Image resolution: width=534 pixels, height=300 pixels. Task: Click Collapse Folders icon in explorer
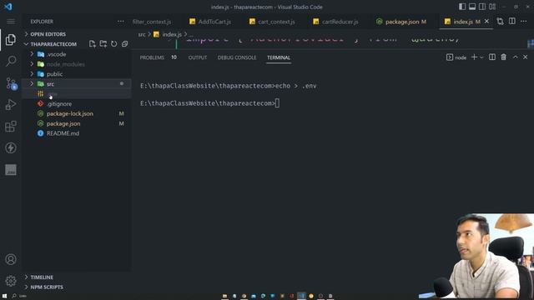click(x=125, y=44)
